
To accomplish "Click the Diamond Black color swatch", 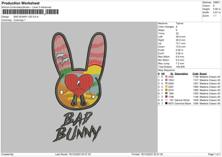I will 166,103.
